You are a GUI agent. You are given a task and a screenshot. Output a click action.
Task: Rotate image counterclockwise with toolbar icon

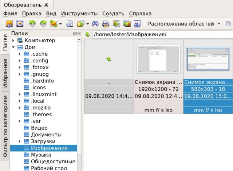(x=32, y=24)
